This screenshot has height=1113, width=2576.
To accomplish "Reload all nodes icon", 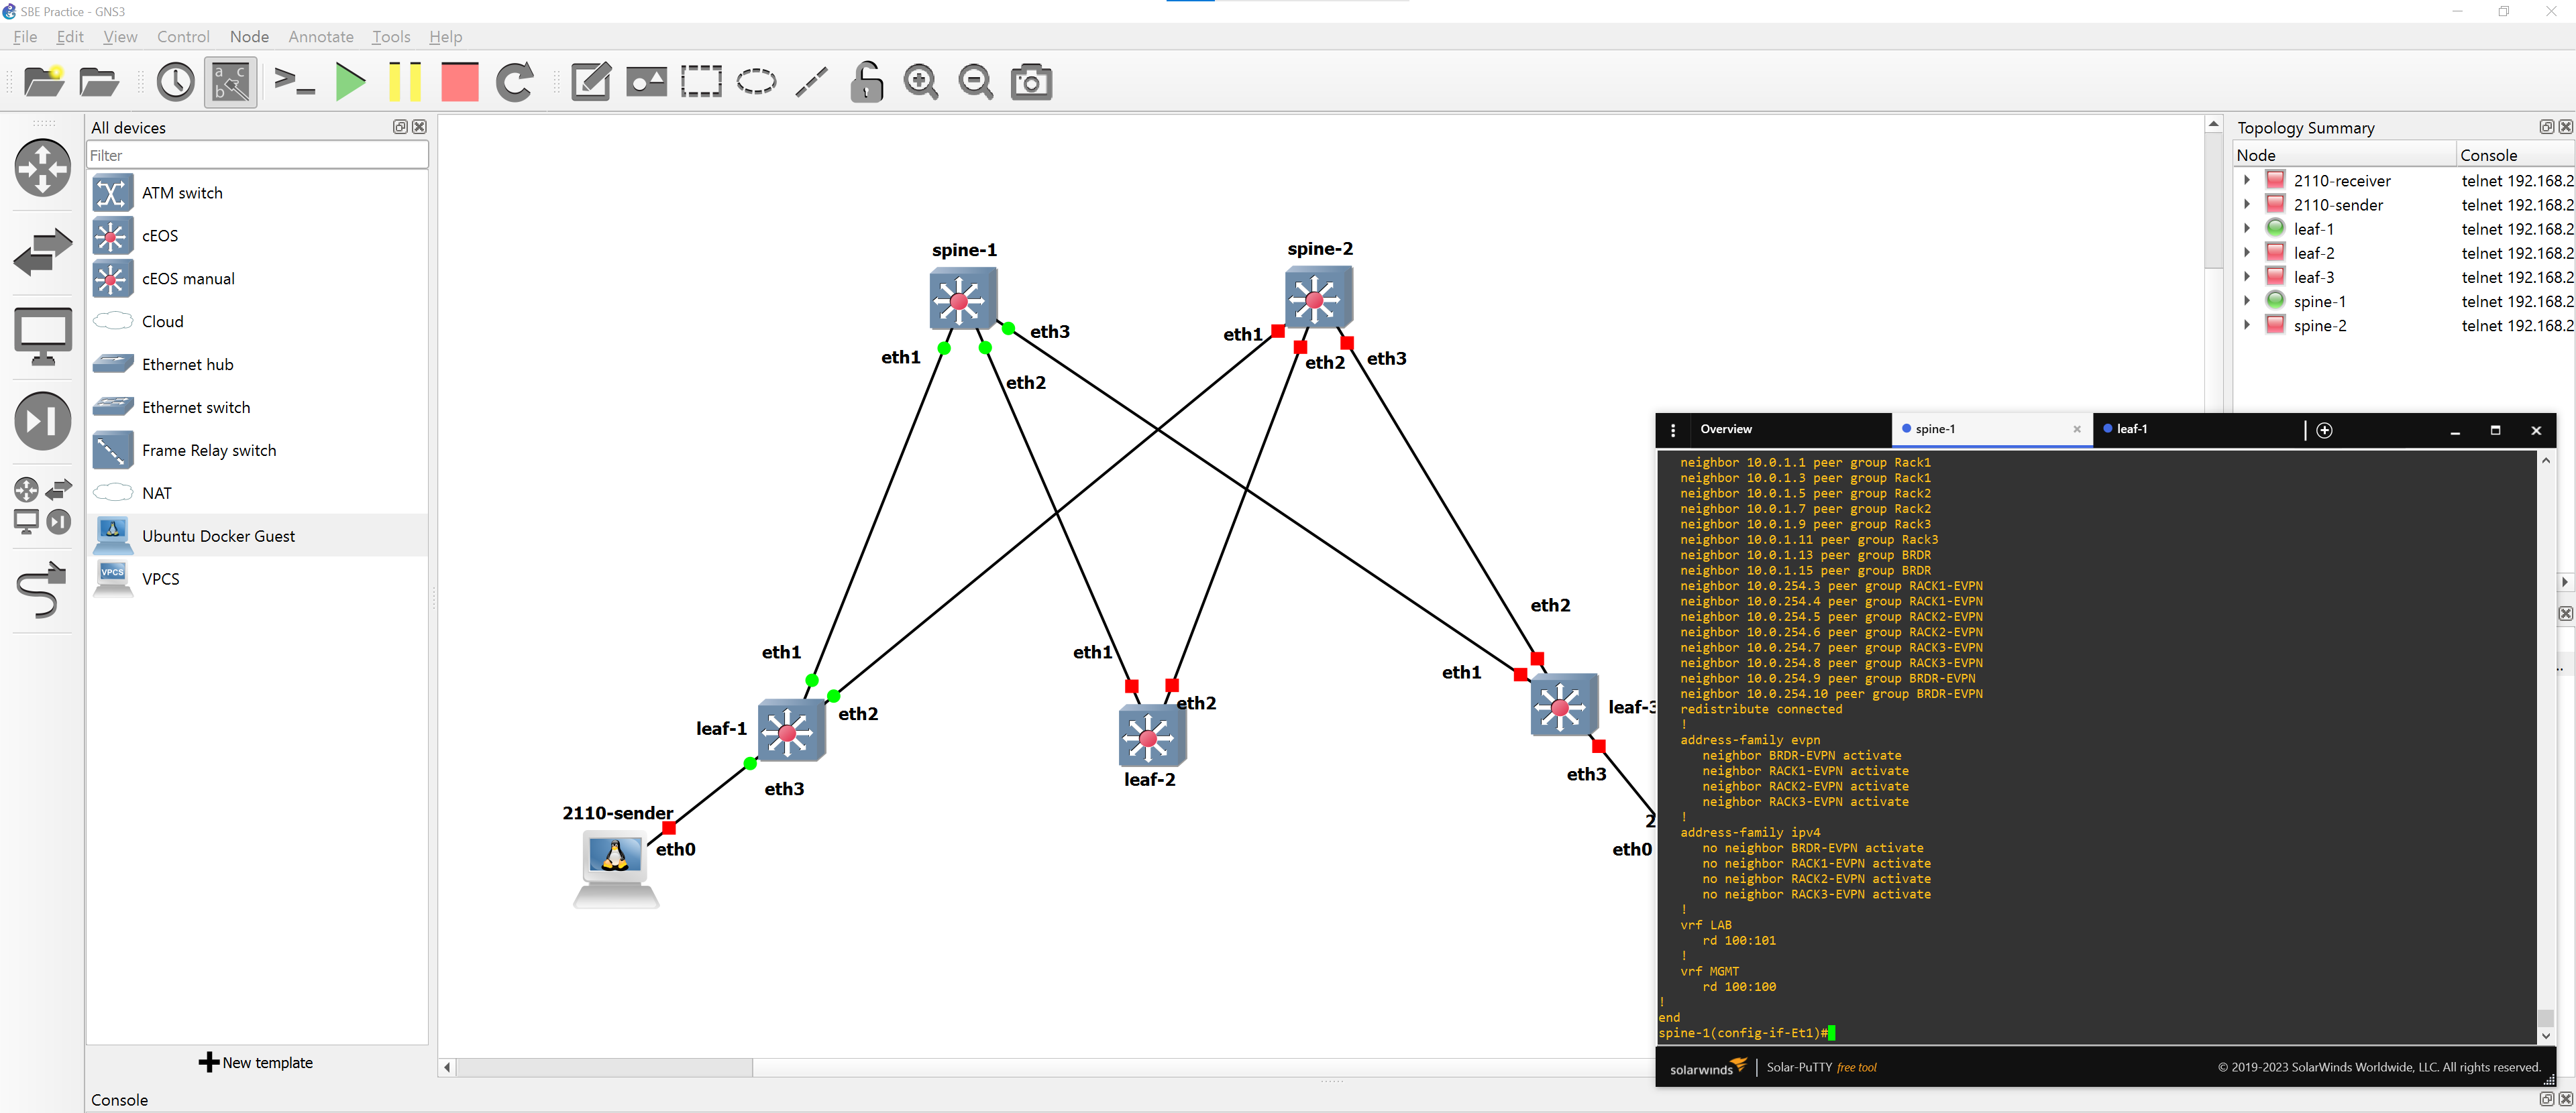I will (515, 82).
